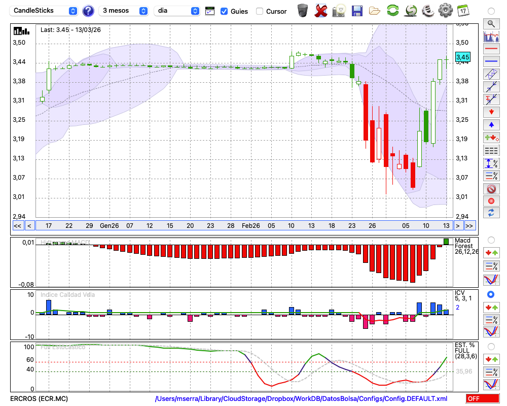The height and width of the screenshot is (406, 507).
Task: Click the blue floppy disk save icon
Action: click(x=357, y=10)
